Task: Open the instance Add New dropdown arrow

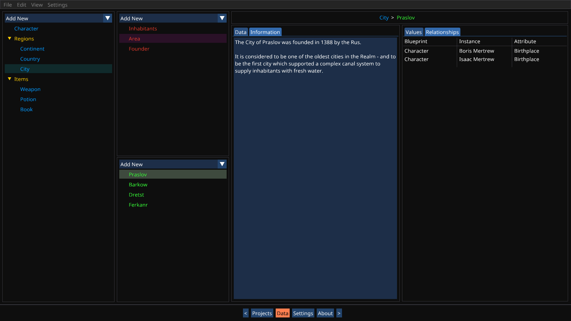Action: pyautogui.click(x=222, y=164)
